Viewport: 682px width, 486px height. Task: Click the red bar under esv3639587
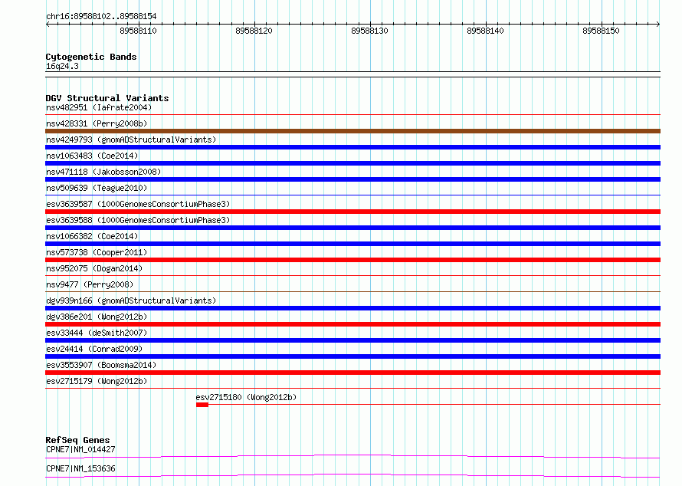(x=352, y=212)
